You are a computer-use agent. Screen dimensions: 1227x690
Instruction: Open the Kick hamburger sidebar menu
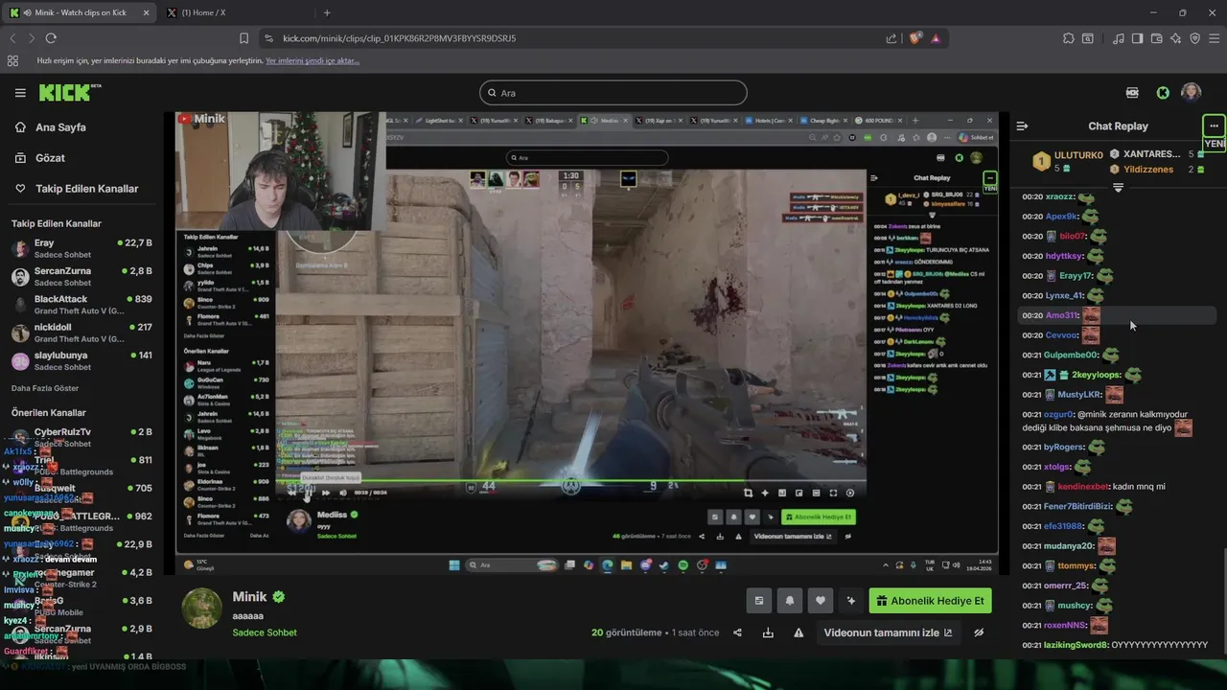[20, 93]
